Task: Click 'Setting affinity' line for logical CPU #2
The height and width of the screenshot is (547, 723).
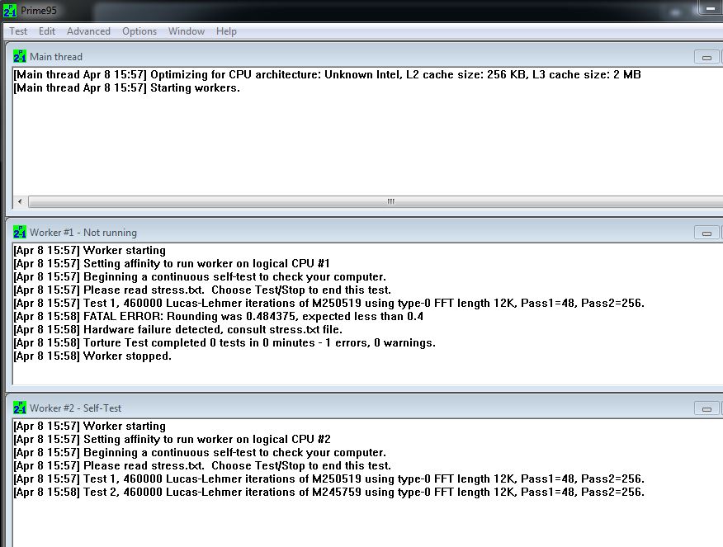Action: [172, 439]
